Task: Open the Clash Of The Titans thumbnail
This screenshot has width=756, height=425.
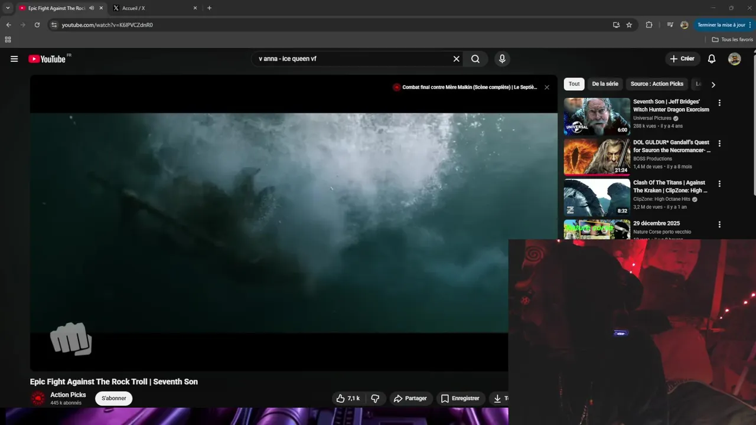Action: click(597, 198)
